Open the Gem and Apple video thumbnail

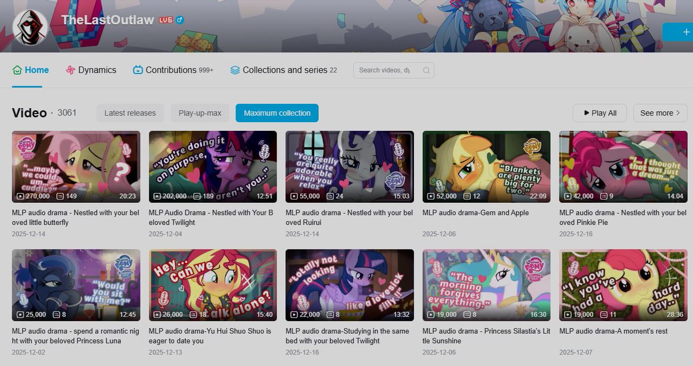coord(487,167)
